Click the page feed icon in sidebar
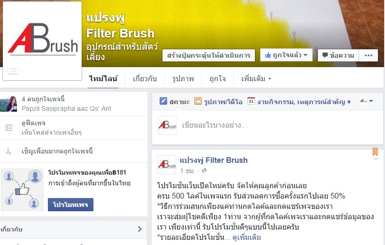Viewport: 385px width, 245px height. pos(8,128)
